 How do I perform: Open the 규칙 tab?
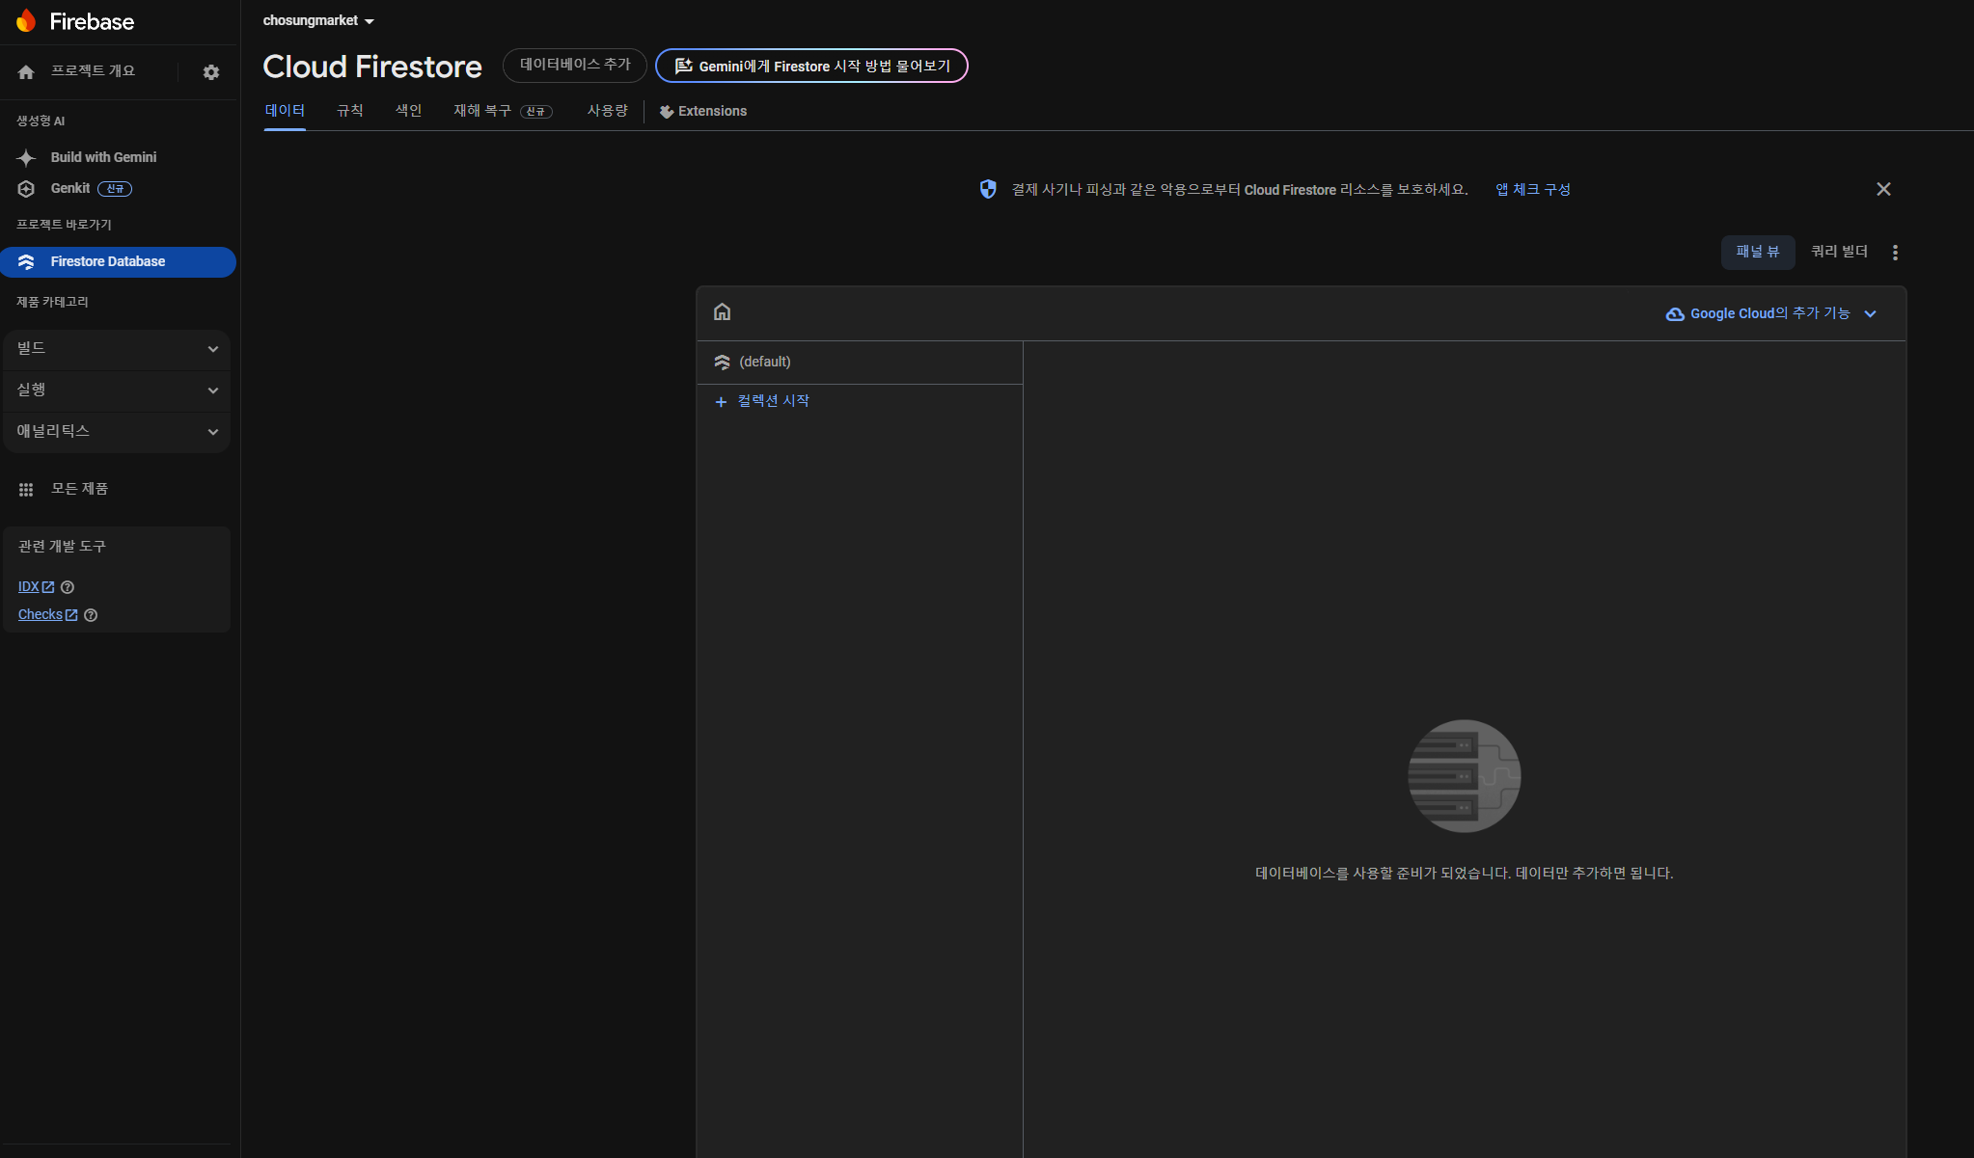(349, 111)
